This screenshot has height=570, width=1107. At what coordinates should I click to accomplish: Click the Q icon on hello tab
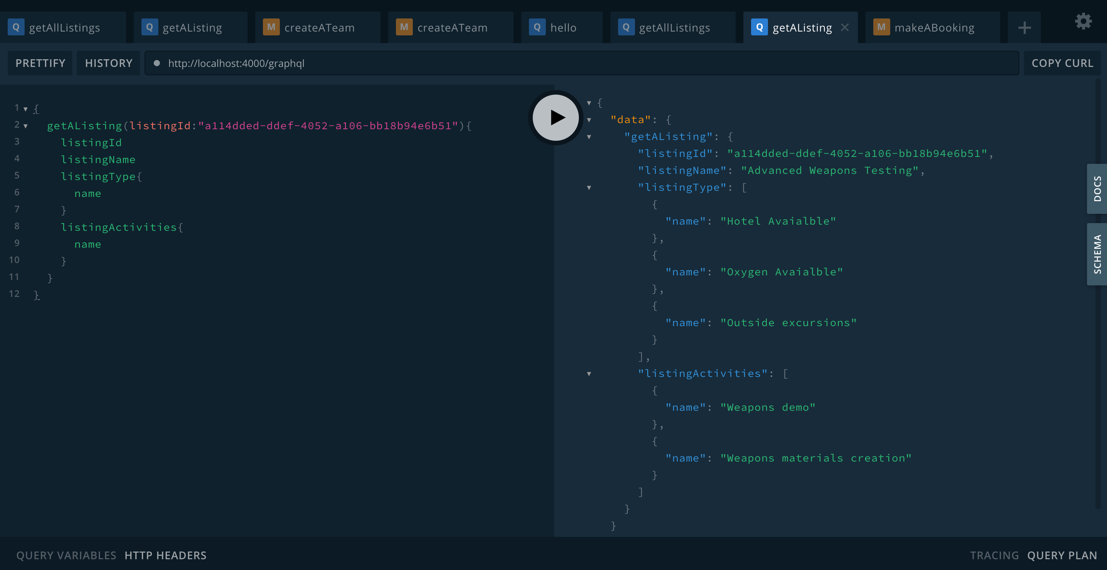point(537,27)
